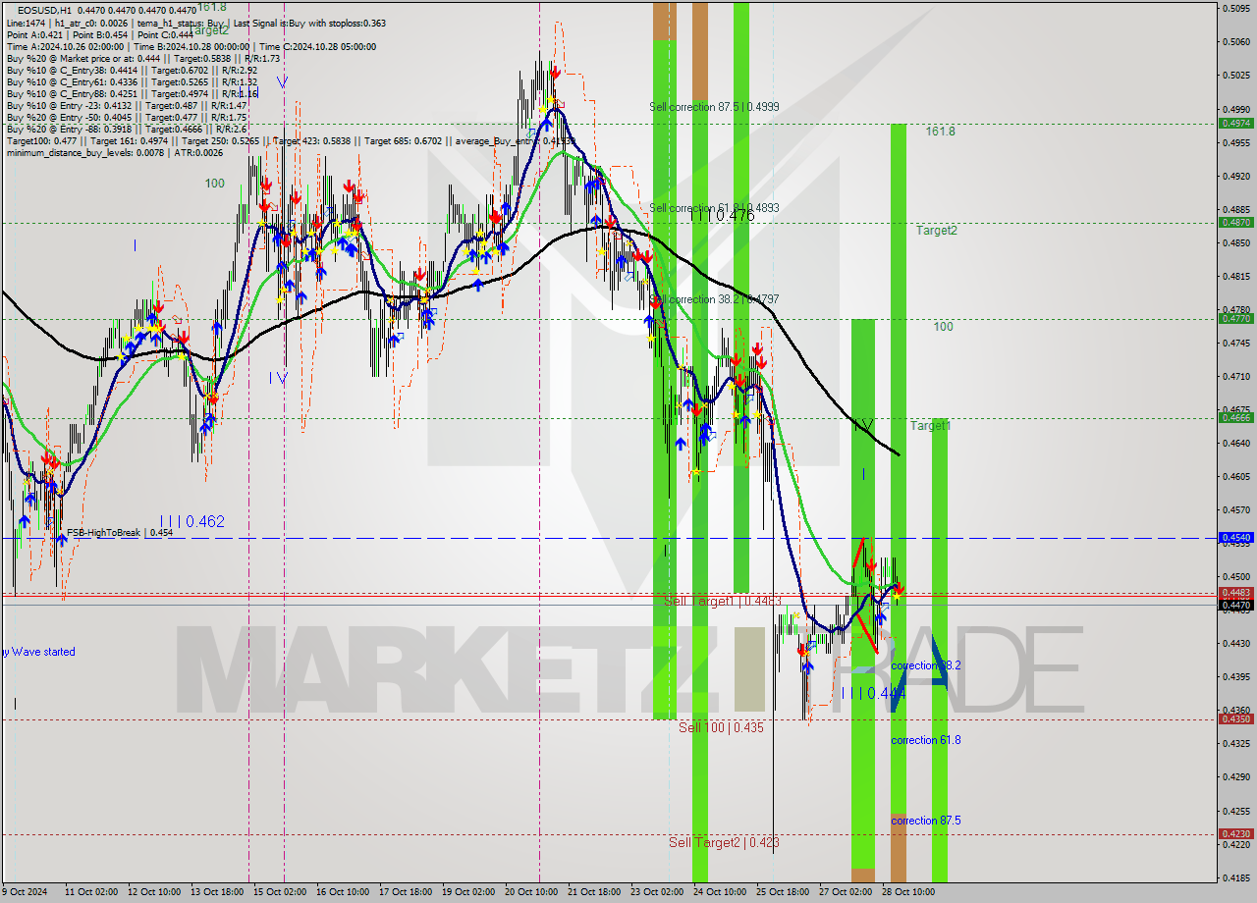This screenshot has width=1257, height=903.
Task: Click the 'Sell correction 38.2 | 0.4797' label
Action: 715,299
